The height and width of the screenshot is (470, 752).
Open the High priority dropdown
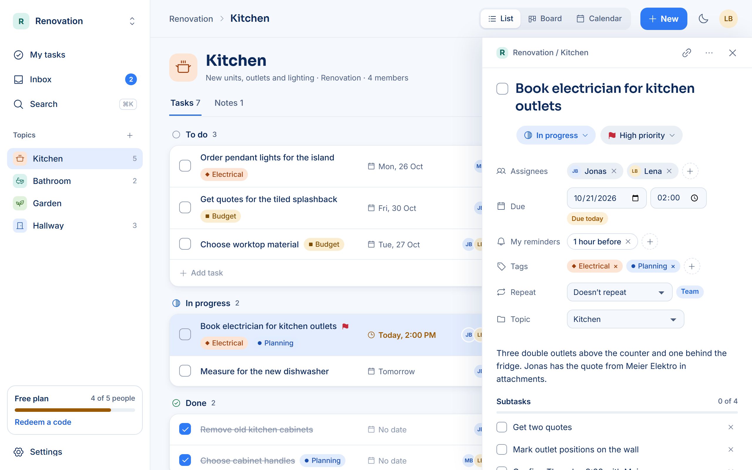641,135
